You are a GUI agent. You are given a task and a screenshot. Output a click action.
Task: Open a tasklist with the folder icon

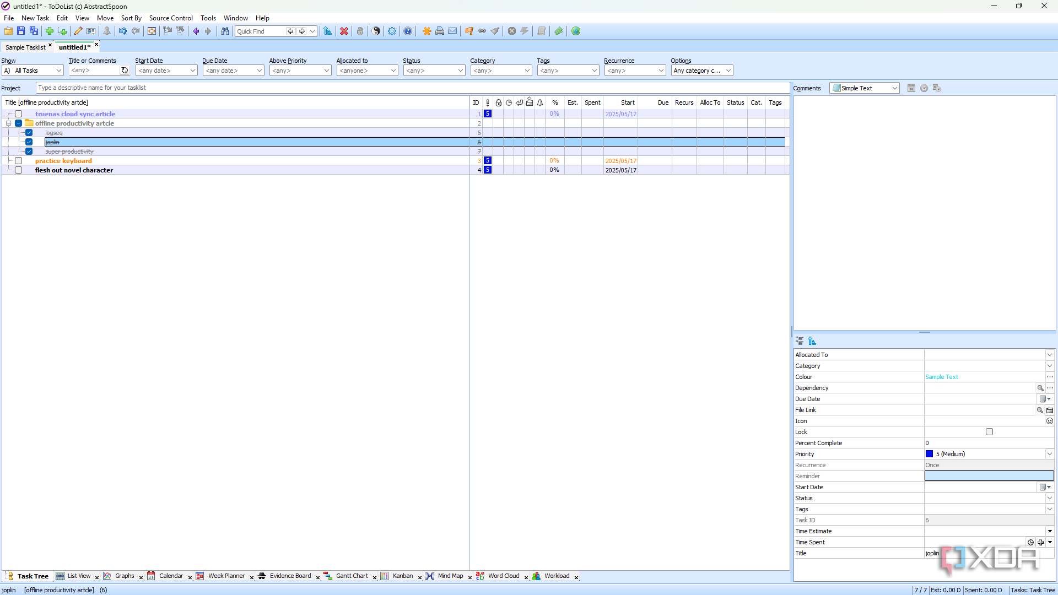[8, 31]
